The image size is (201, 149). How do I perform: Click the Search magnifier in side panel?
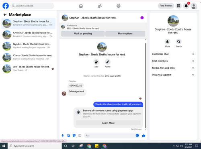[x=178, y=42]
